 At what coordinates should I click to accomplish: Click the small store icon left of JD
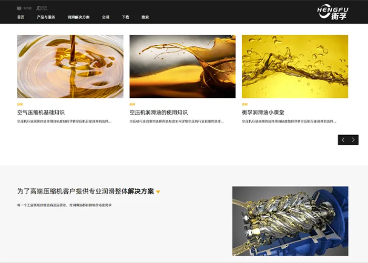click(x=24, y=8)
